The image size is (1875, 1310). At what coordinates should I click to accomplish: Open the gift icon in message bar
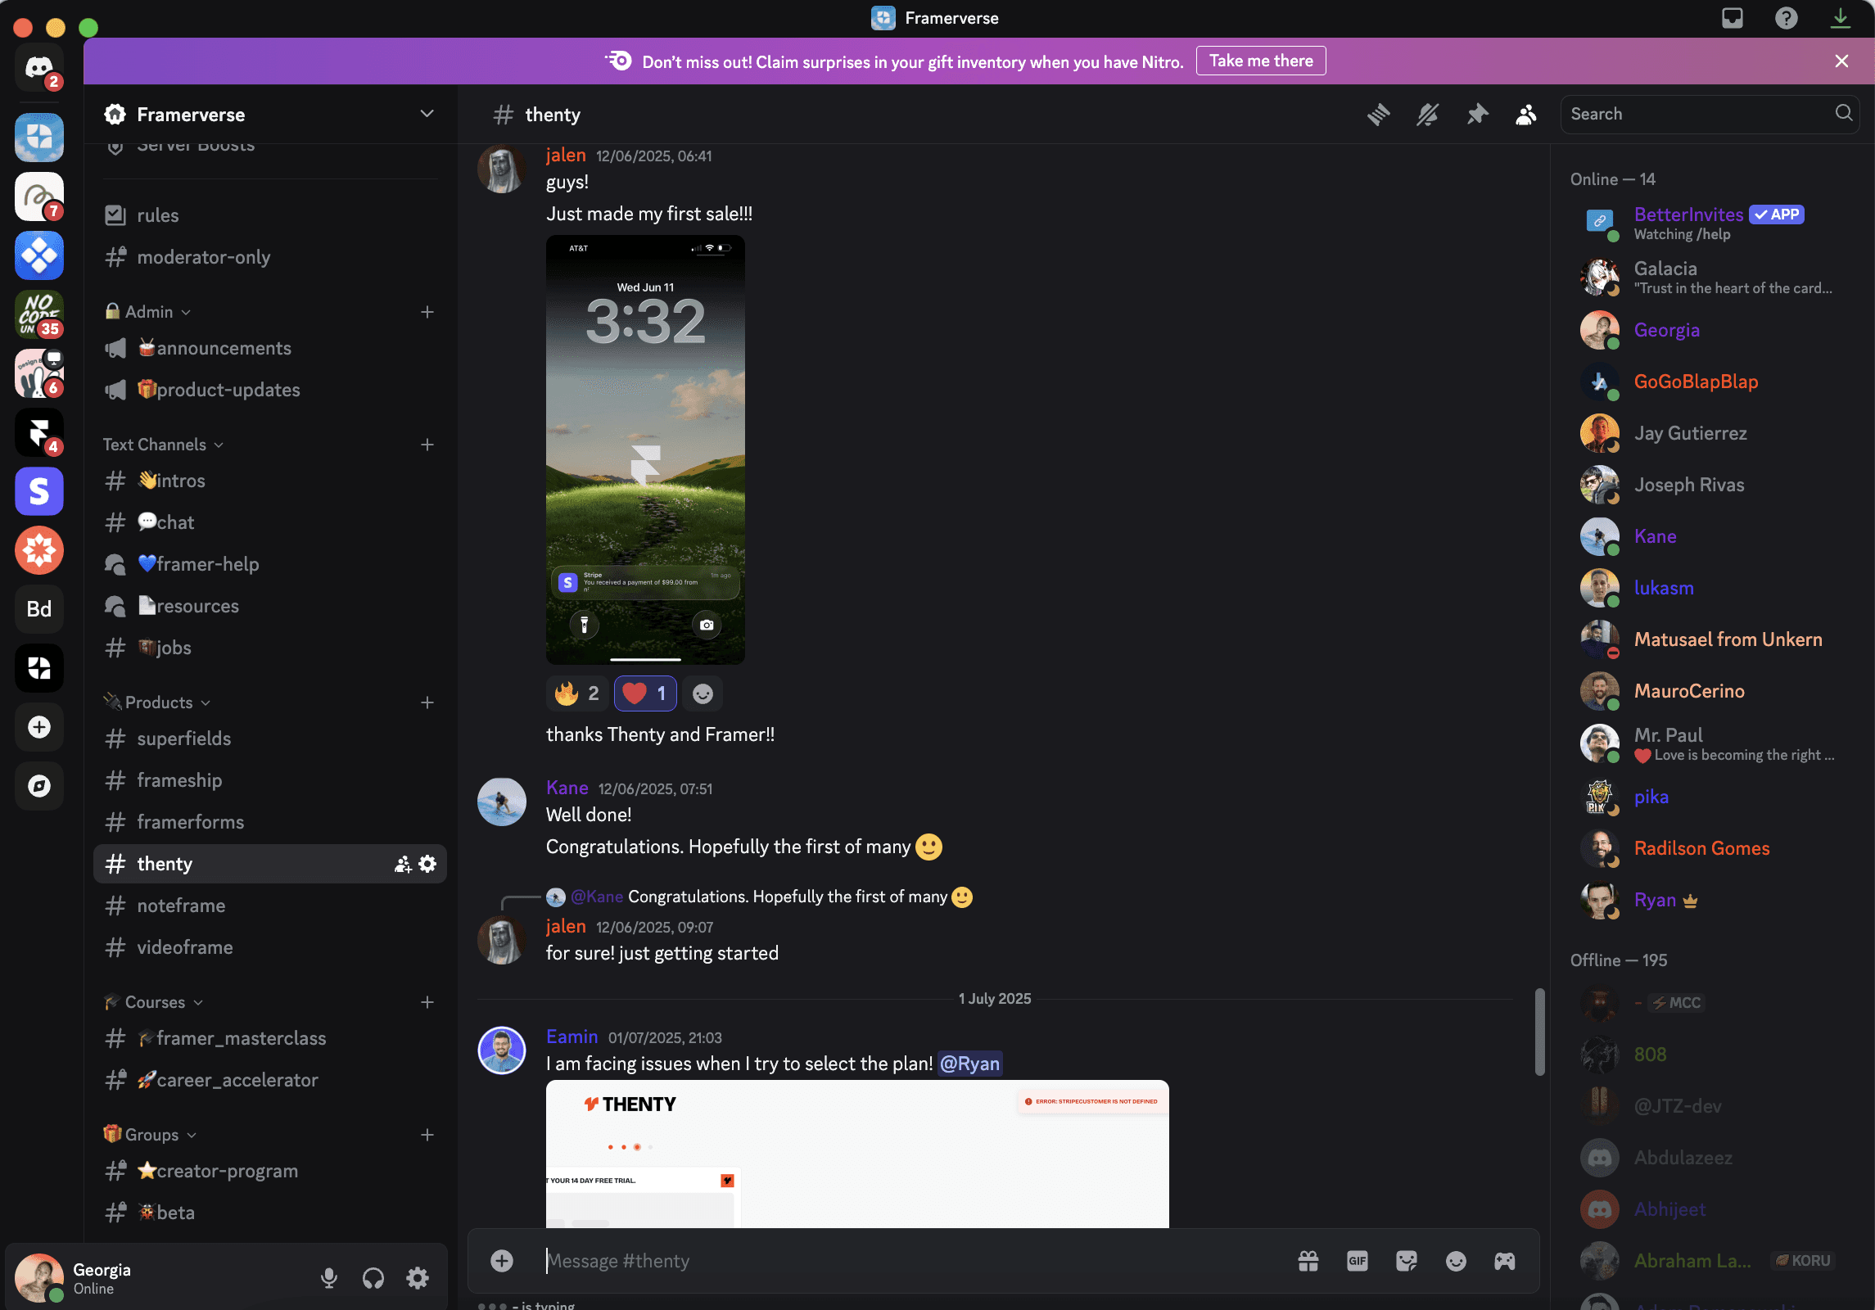[x=1308, y=1261]
